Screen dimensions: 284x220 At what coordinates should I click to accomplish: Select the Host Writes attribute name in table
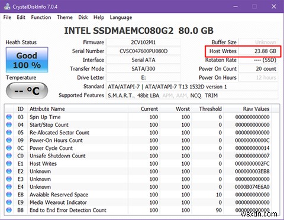tap(43, 163)
